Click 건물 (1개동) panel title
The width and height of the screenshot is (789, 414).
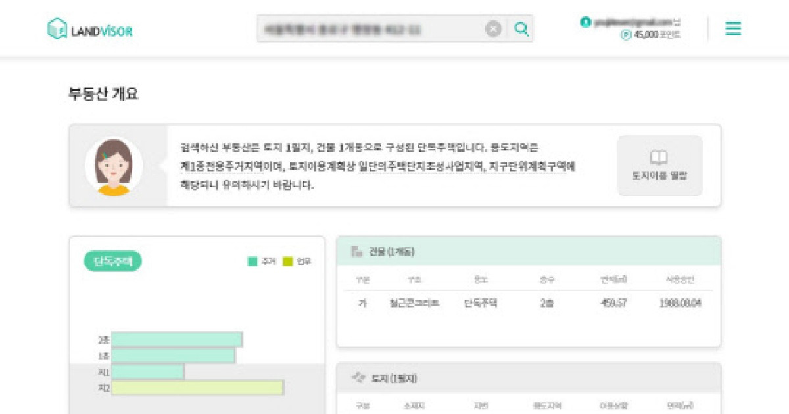point(391,252)
